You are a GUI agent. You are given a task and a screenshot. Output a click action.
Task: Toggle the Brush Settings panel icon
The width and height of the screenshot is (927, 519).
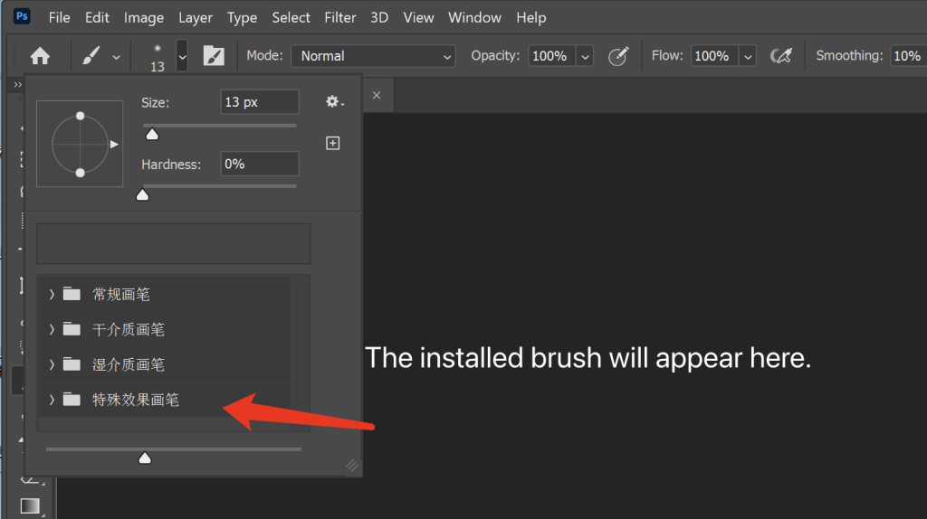(214, 56)
